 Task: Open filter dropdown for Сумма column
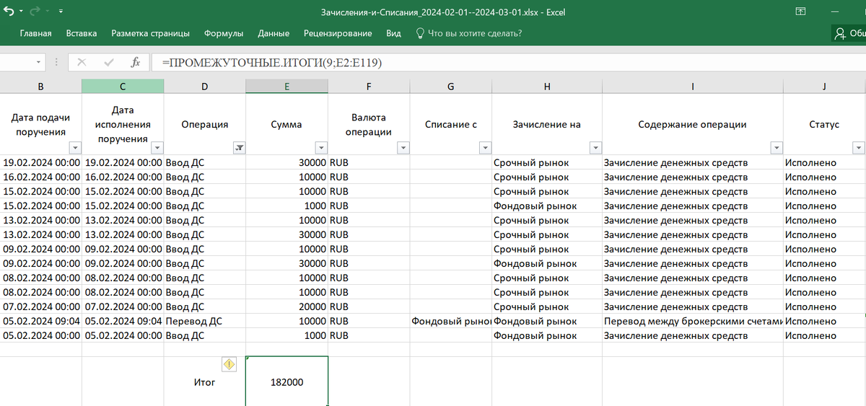[x=322, y=148]
